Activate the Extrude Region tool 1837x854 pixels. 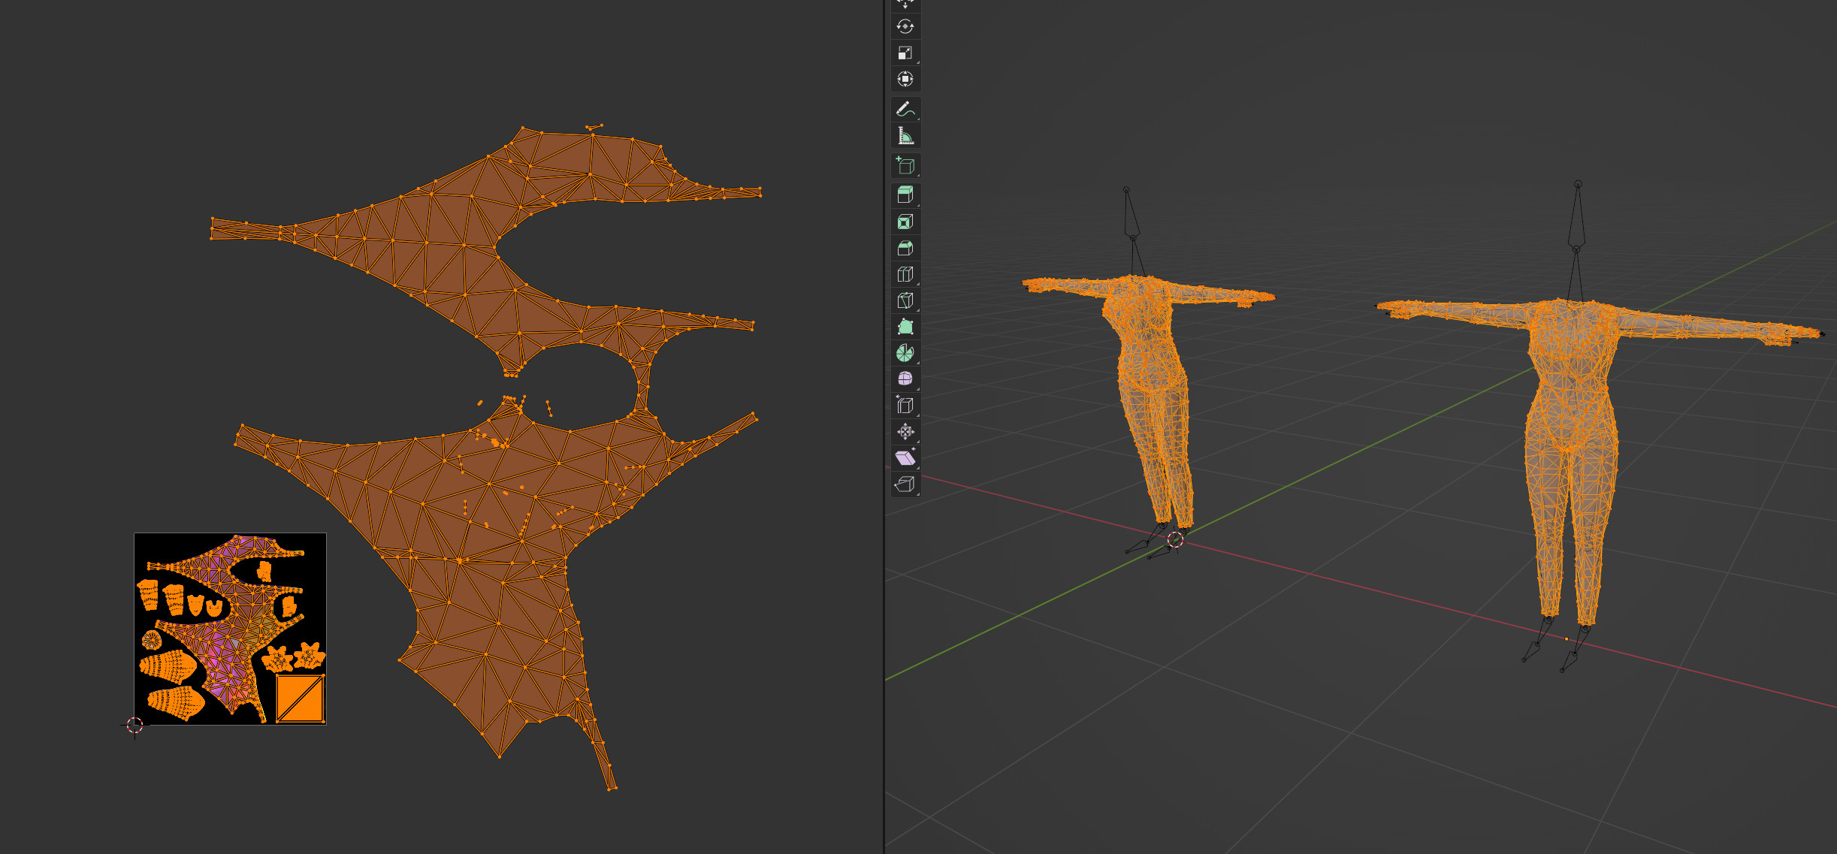point(905,195)
